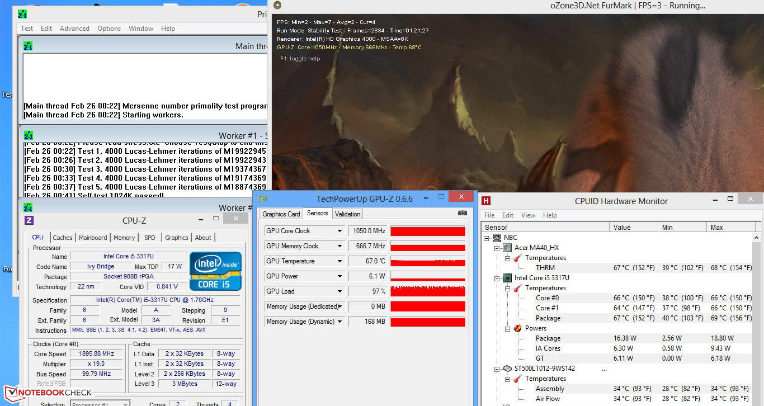Click the Specification field in CPU-Z
764x406 pixels.
(155, 300)
